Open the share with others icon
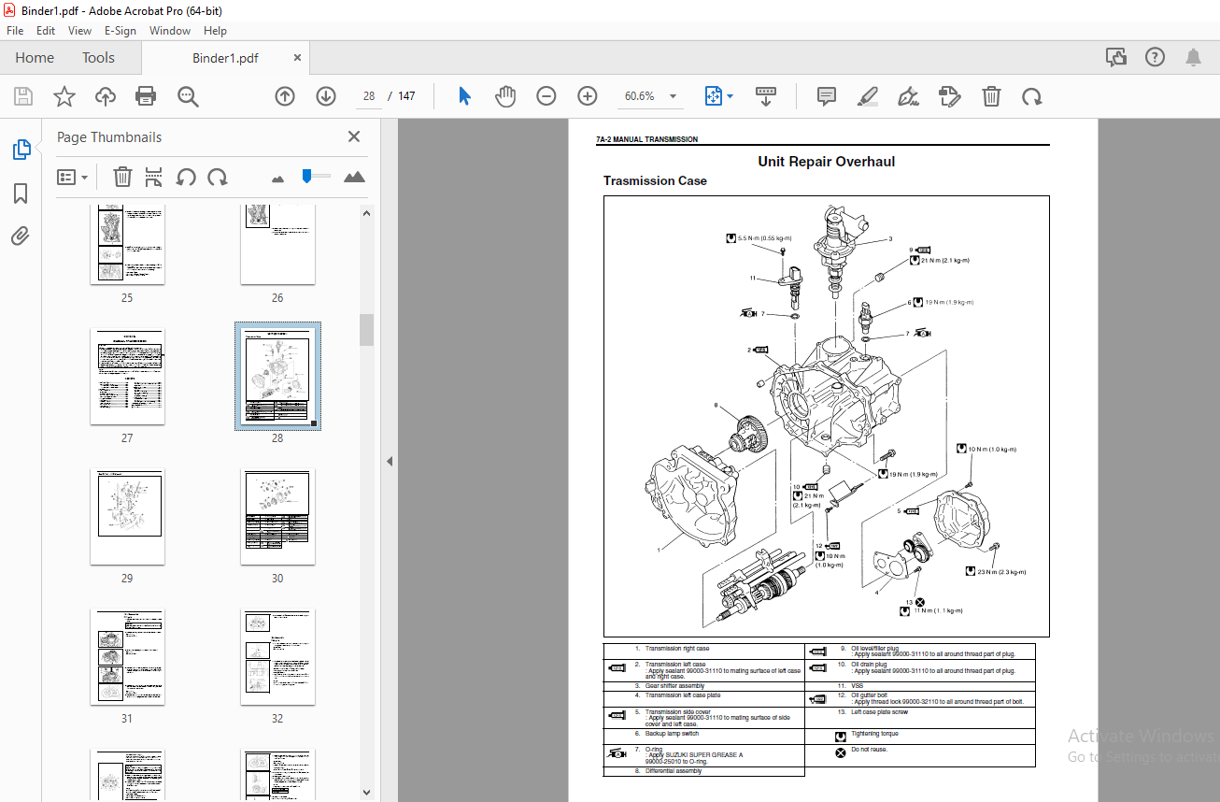This screenshot has height=802, width=1220. [x=1116, y=57]
